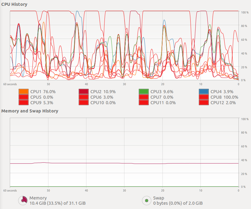The height and width of the screenshot is (209, 251).
Task: Open the CPU2 dark red color swatch
Action: [x=84, y=92]
